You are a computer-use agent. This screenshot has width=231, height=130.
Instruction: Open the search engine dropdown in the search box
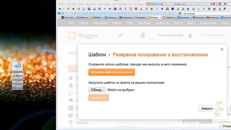coord(180,13)
